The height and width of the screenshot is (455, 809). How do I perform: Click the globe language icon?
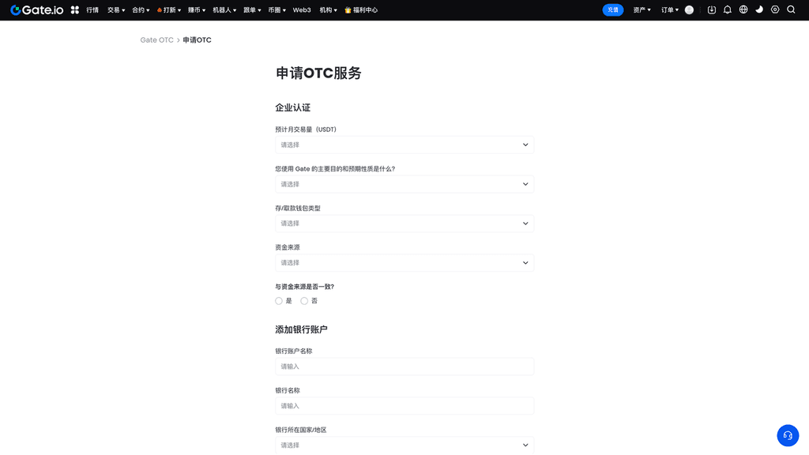pos(743,10)
